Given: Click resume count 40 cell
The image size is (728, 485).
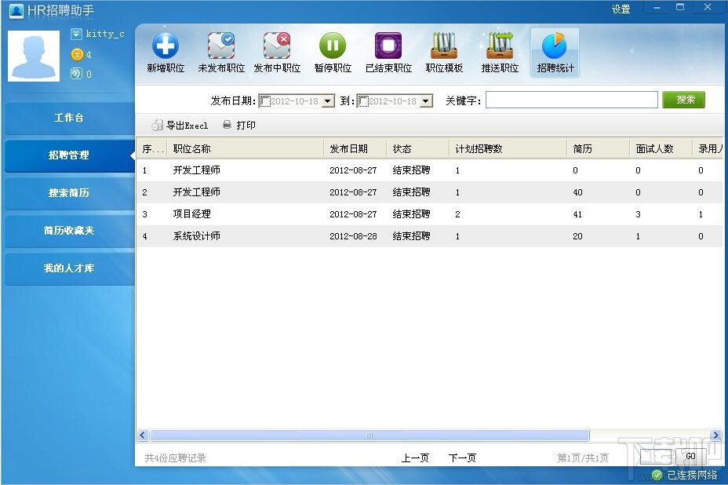Looking at the screenshot, I should (x=577, y=192).
